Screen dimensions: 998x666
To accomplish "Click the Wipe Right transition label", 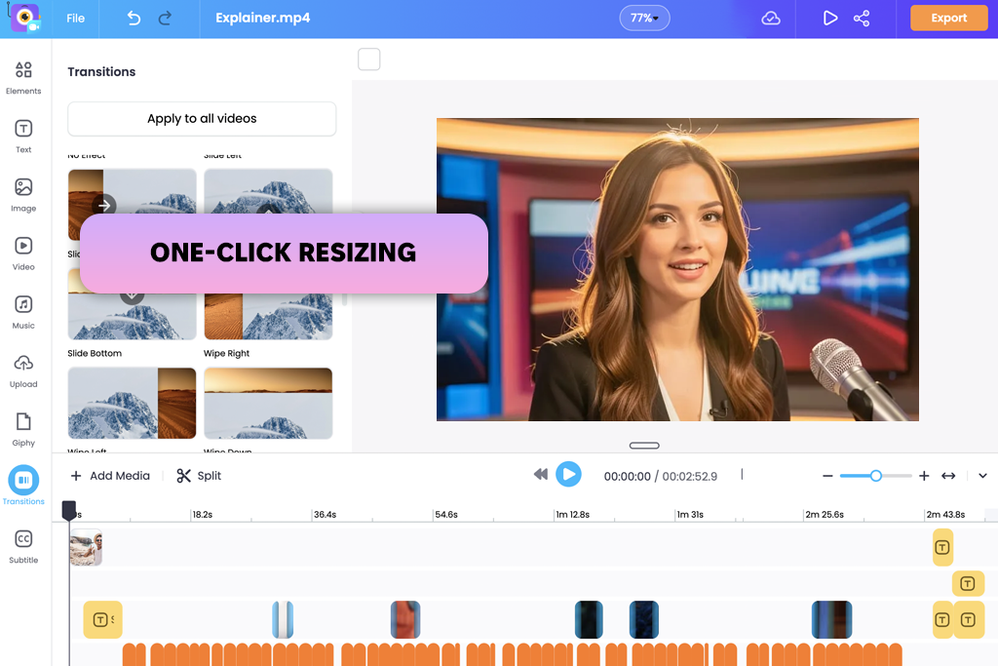I will pyautogui.click(x=226, y=353).
